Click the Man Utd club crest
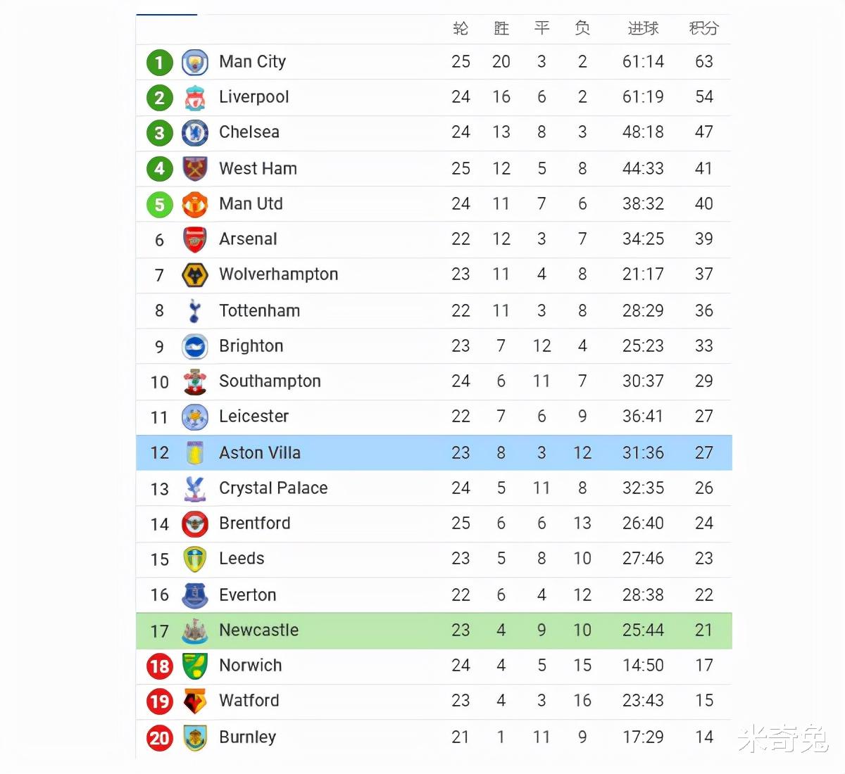The width and height of the screenshot is (845, 774). click(x=195, y=205)
